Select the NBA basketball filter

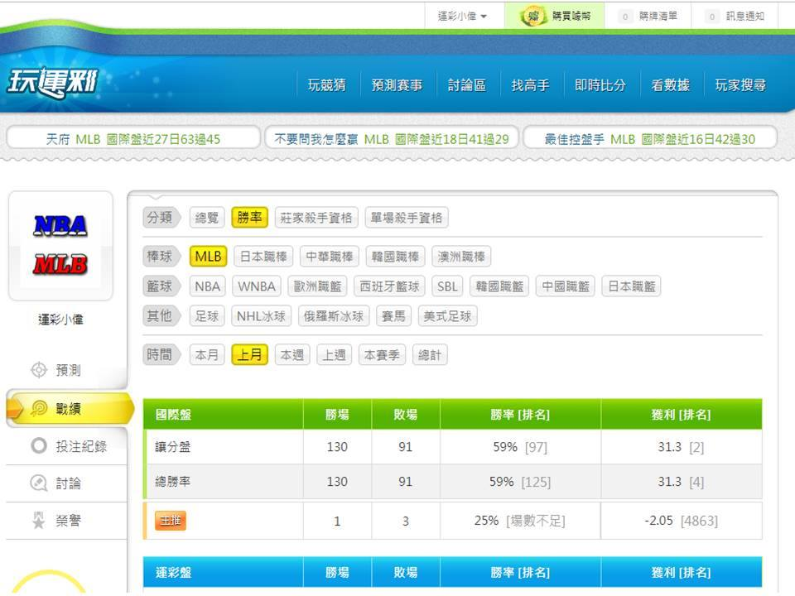207,286
